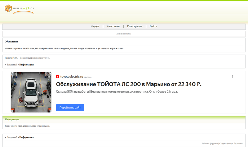
Task: Click the small РЕКЛАМА label in ad
Action: click(88, 77)
